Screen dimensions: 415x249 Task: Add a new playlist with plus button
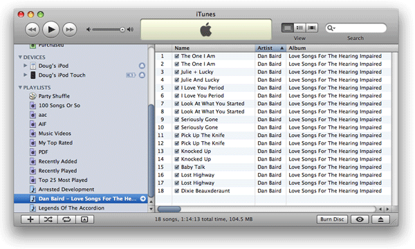(30, 219)
